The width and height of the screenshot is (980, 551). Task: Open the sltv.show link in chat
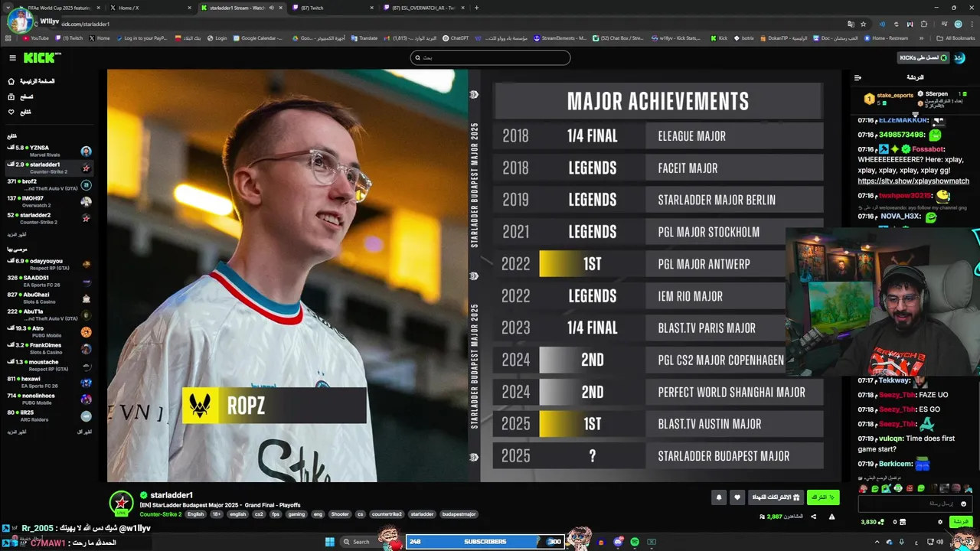(913, 181)
